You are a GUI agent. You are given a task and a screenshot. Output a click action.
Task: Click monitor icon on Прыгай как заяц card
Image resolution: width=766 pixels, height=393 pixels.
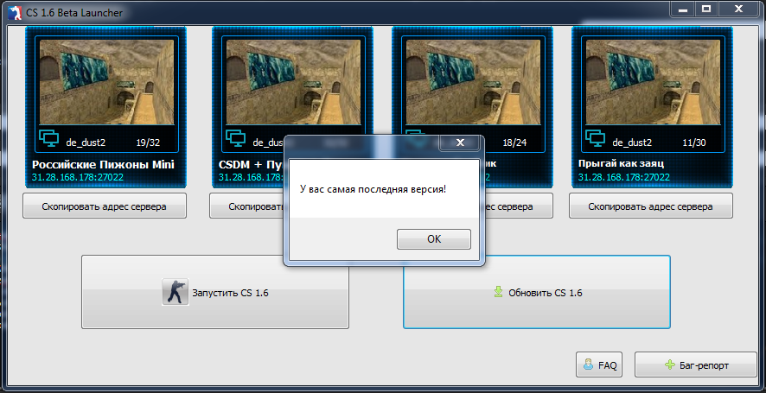pyautogui.click(x=595, y=139)
